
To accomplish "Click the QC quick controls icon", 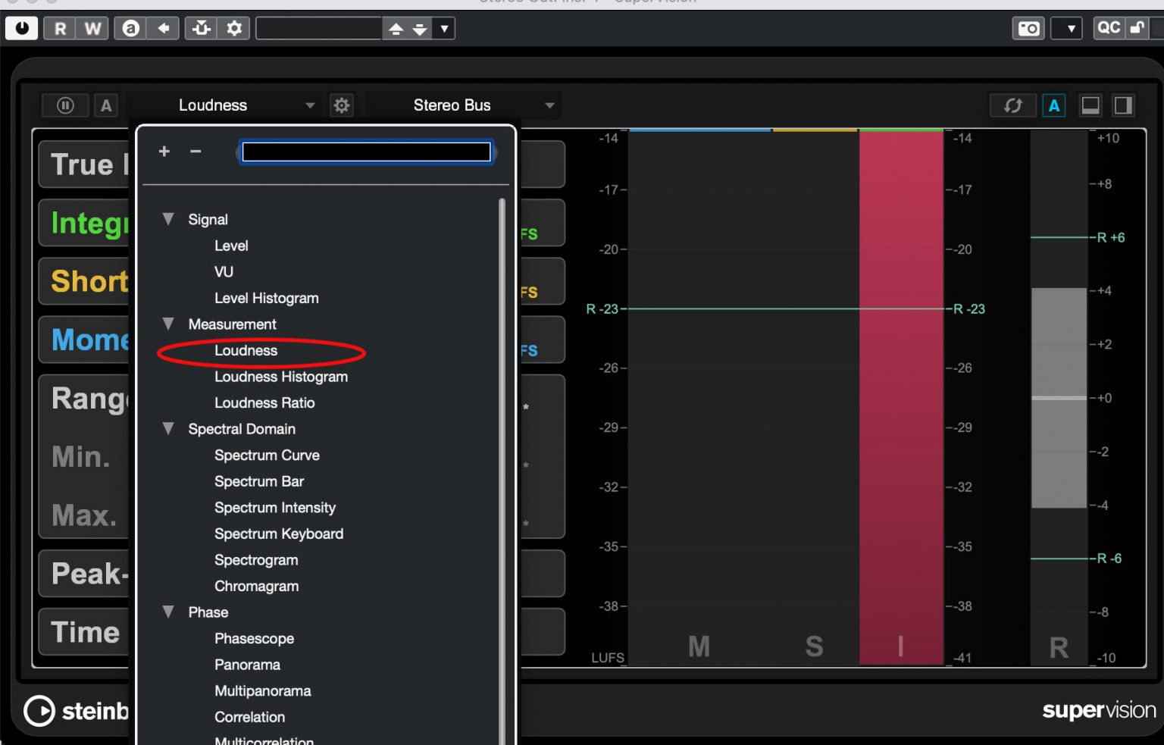I will pos(1109,28).
